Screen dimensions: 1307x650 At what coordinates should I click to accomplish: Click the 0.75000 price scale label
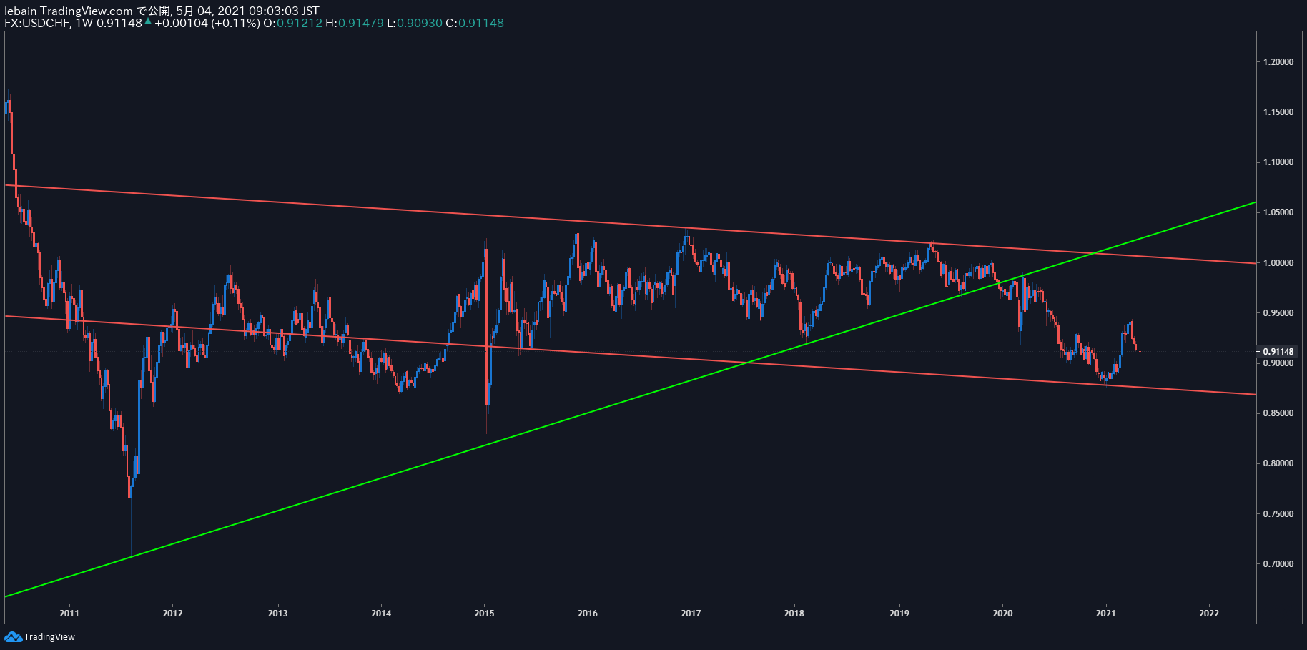click(1278, 514)
